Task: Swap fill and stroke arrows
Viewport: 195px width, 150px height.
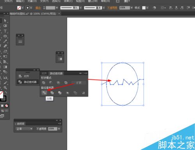Action: 6,92
